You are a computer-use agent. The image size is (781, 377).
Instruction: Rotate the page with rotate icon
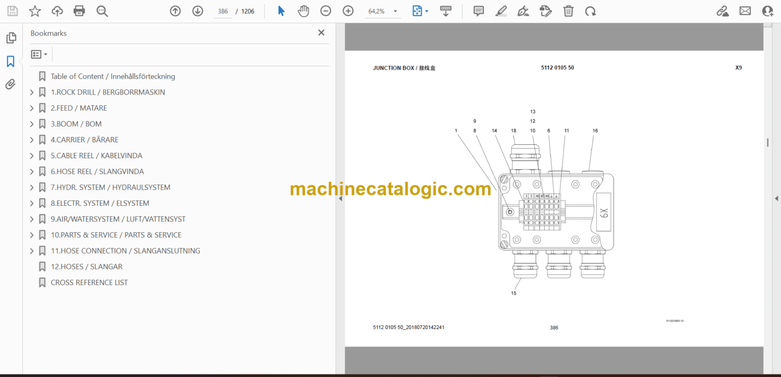click(x=590, y=11)
